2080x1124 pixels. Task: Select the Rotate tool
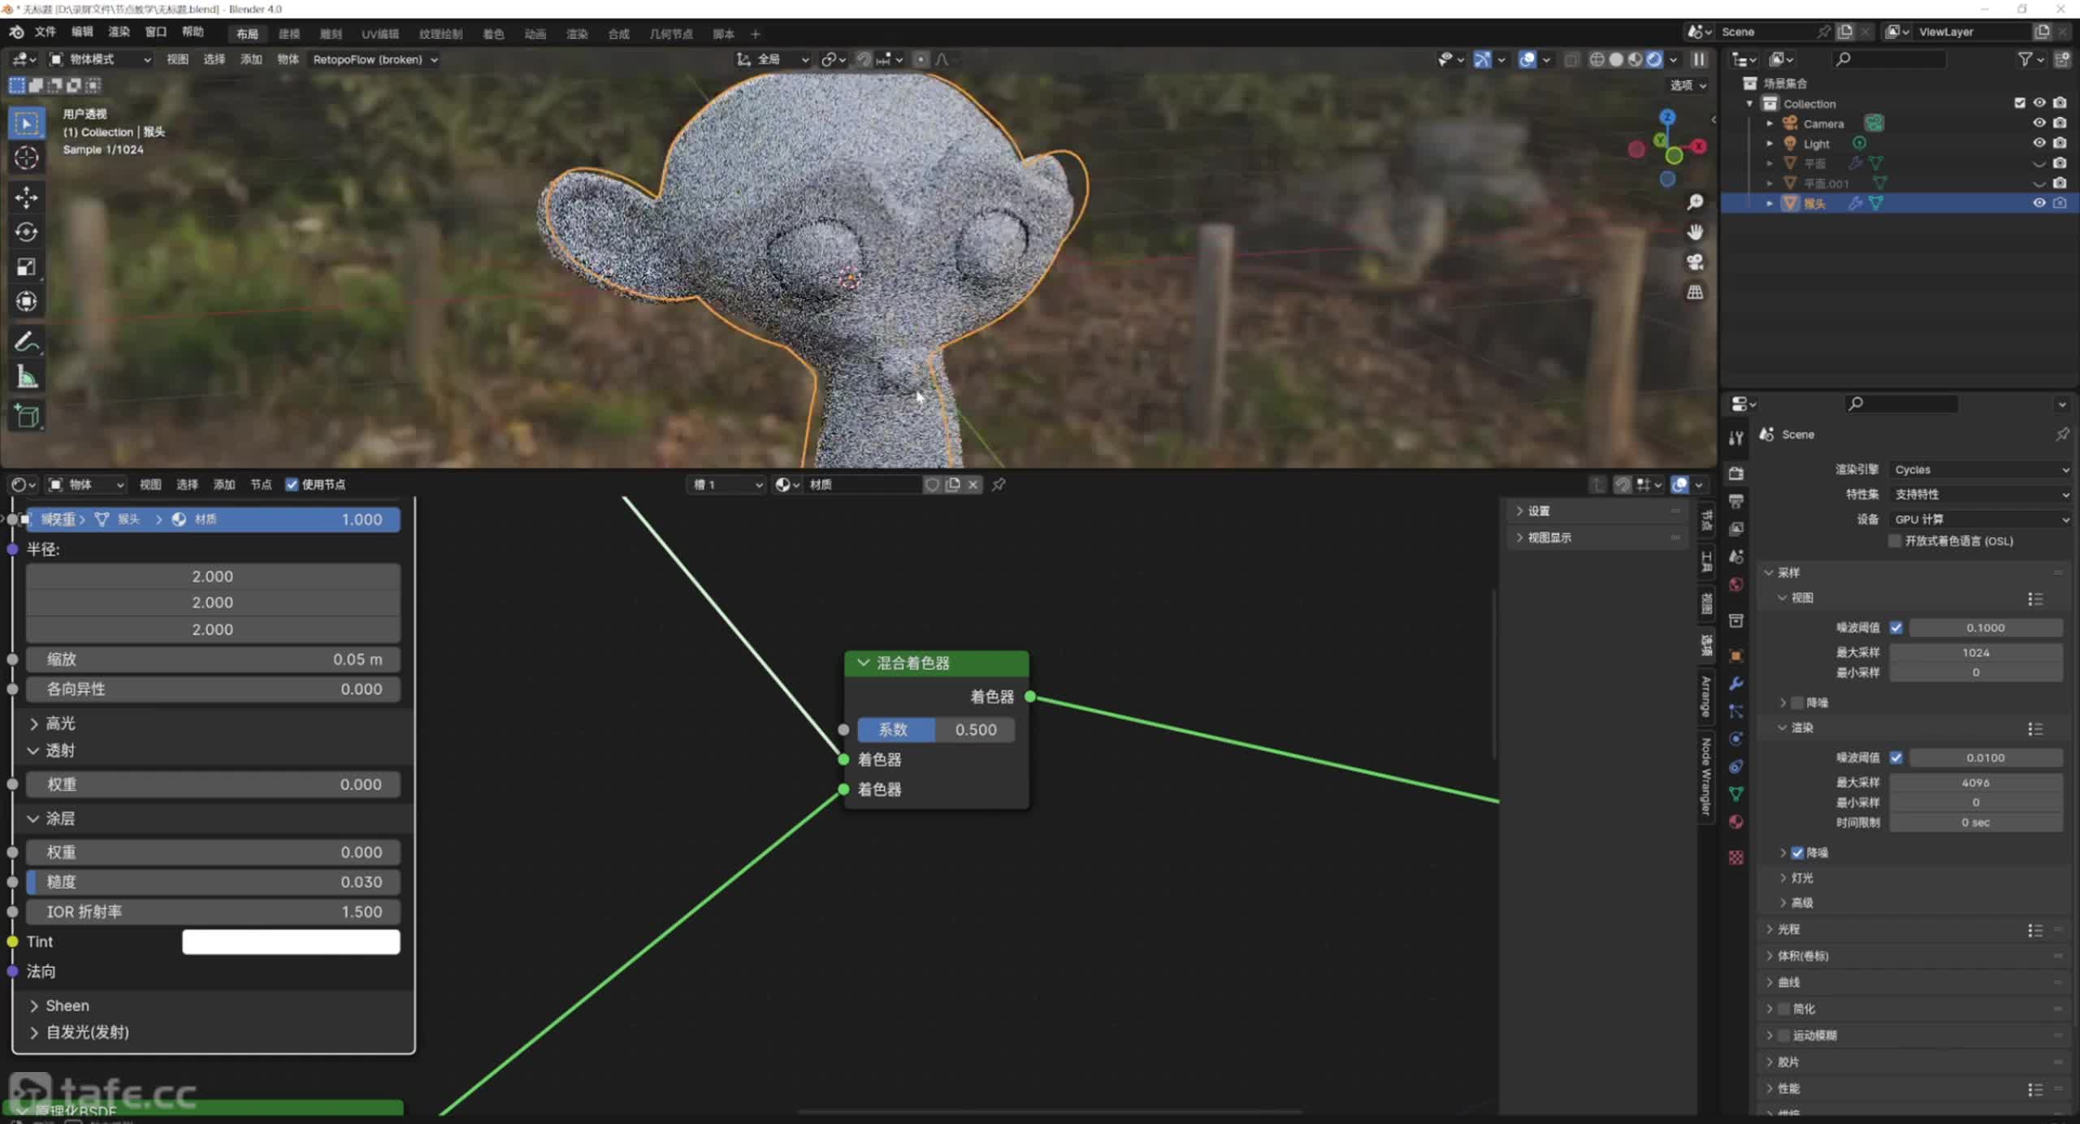[26, 232]
